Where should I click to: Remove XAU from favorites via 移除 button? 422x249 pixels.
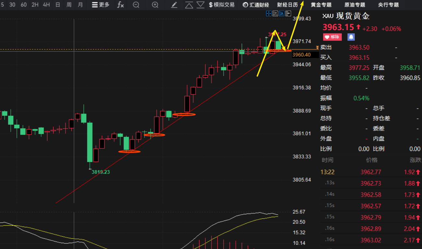(x=332, y=37)
